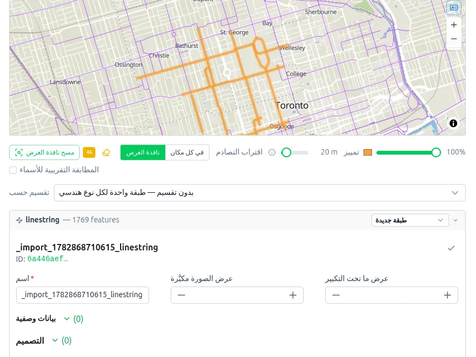Click the Lansdowne label on the map

65,82
